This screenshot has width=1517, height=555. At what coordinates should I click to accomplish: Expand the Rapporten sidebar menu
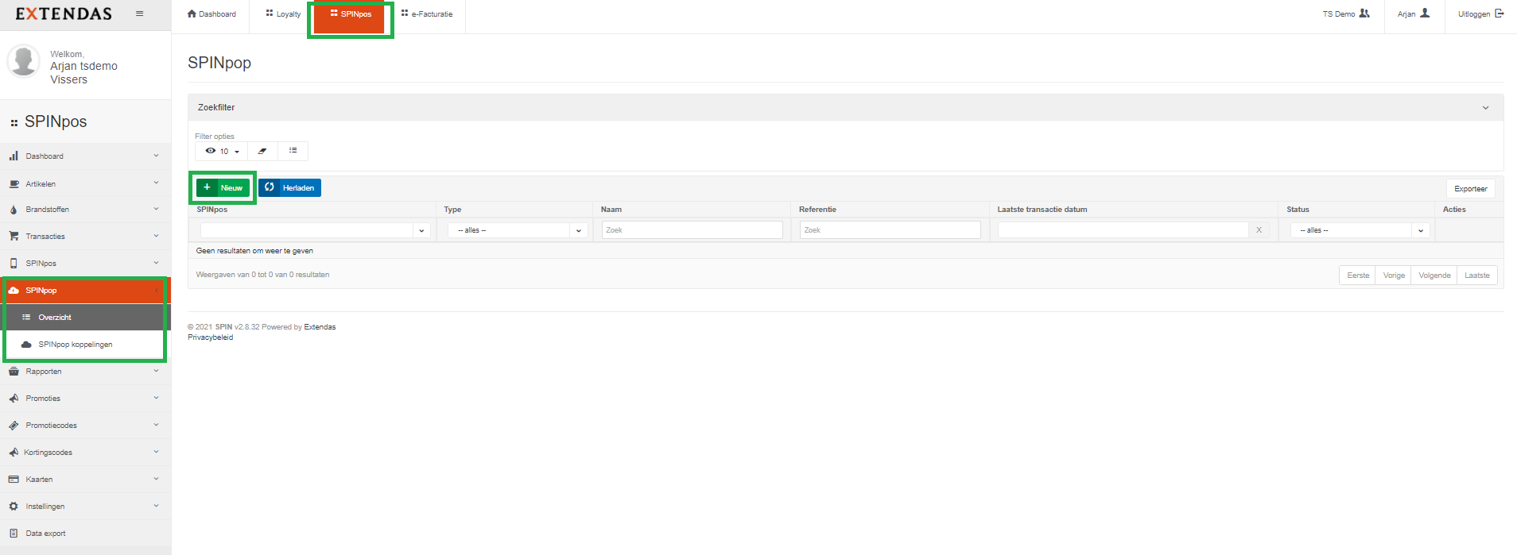[x=85, y=372]
